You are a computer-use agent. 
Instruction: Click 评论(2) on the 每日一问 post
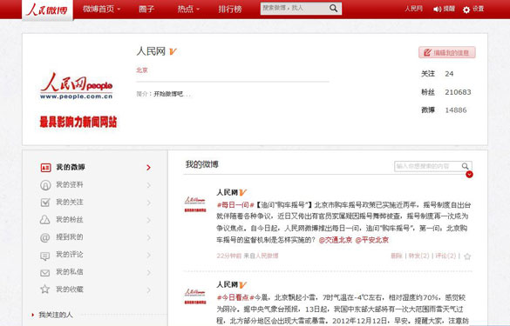[445, 256]
